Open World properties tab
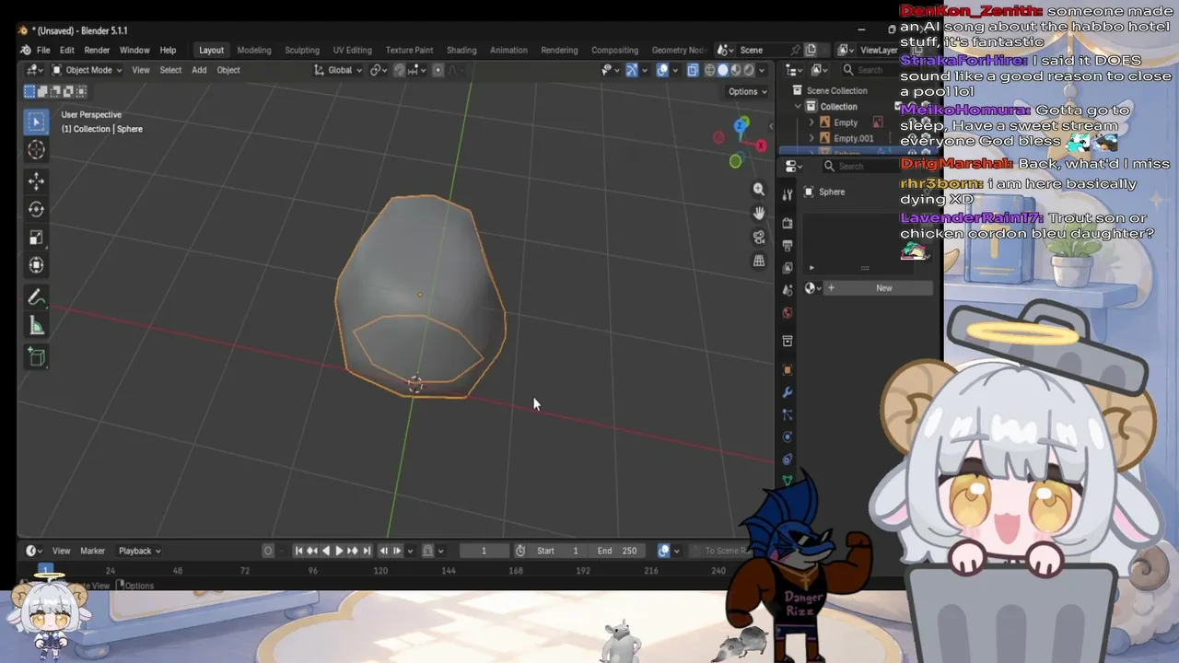The image size is (1179, 663). 788,313
